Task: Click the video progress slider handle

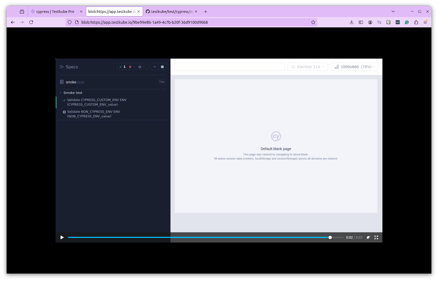Action: tap(330, 237)
